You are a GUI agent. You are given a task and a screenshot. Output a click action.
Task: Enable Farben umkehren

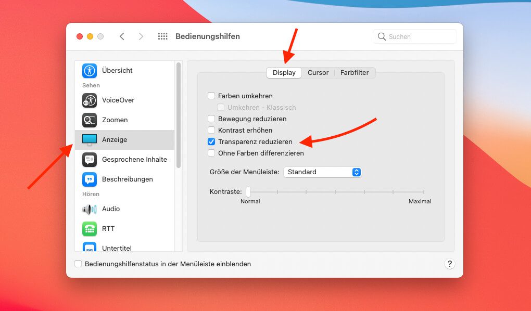click(211, 96)
